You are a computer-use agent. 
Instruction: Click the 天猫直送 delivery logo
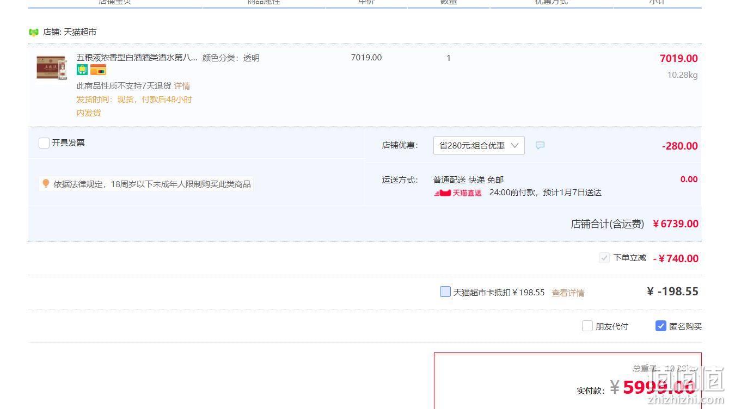458,193
